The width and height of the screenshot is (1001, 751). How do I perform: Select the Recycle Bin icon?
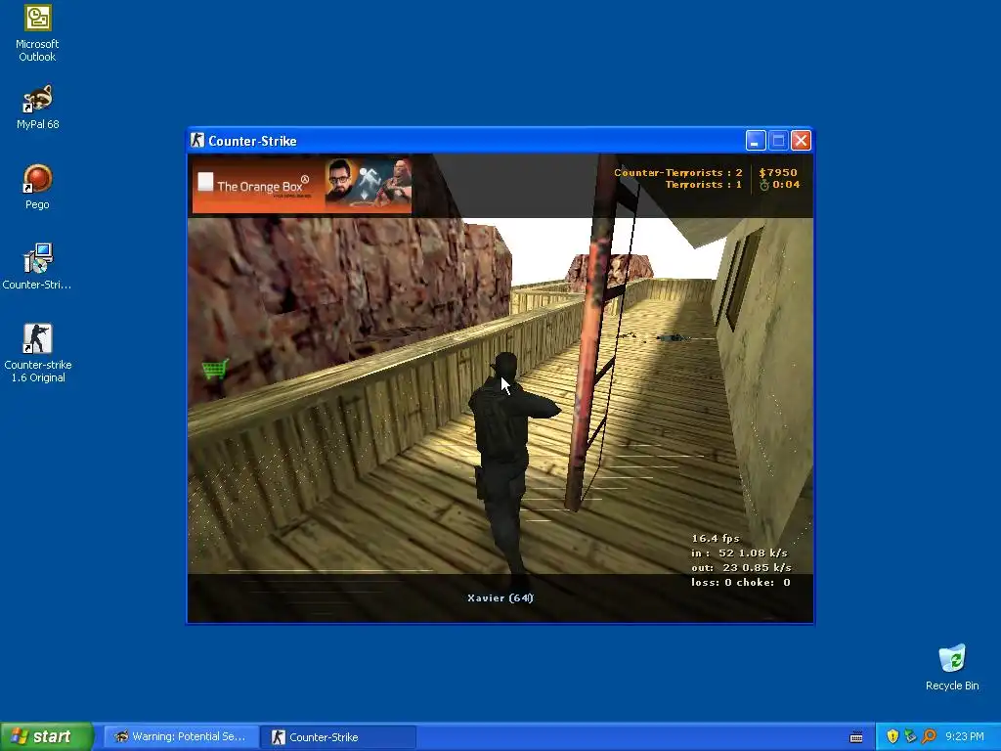pos(952,668)
